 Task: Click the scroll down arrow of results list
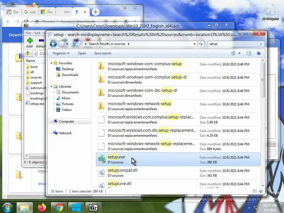(263, 186)
